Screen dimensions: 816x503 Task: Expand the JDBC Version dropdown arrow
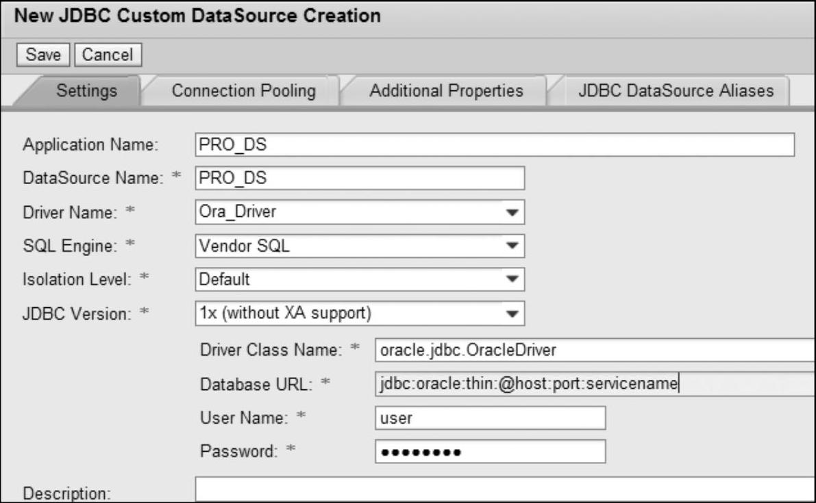[x=511, y=313]
